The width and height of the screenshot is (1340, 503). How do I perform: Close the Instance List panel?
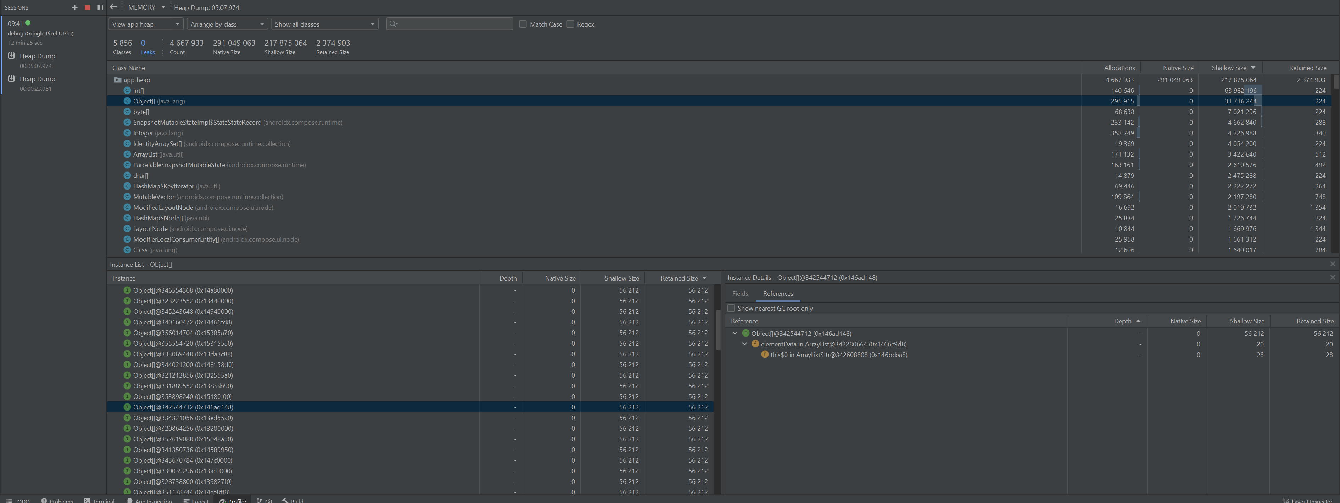click(1332, 264)
